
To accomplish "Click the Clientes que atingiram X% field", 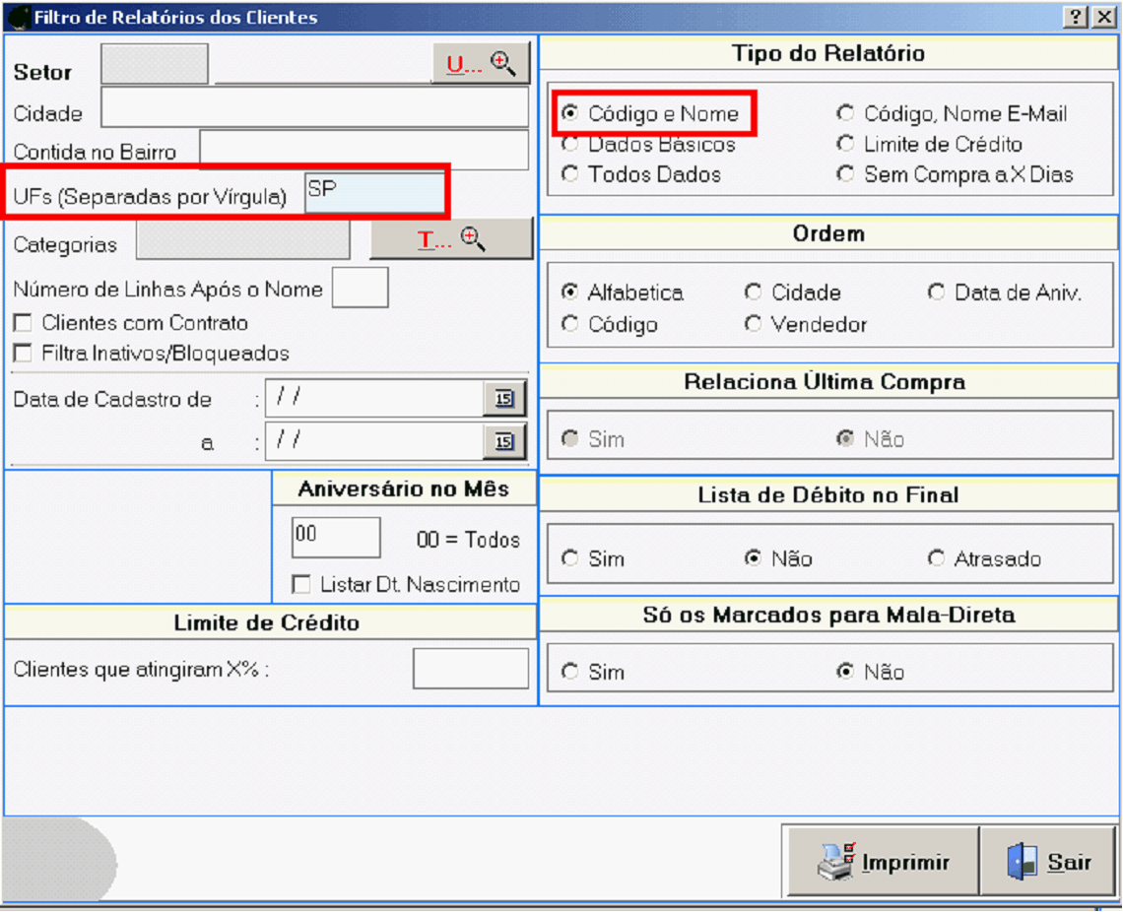I will (x=470, y=669).
